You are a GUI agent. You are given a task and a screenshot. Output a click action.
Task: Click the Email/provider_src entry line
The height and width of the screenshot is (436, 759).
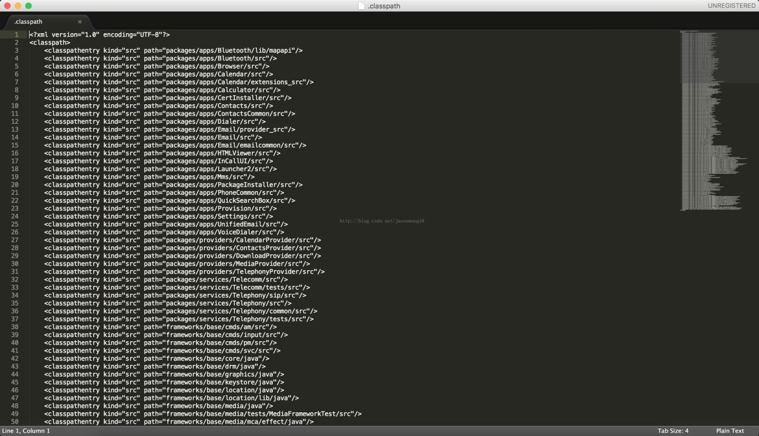coord(170,130)
